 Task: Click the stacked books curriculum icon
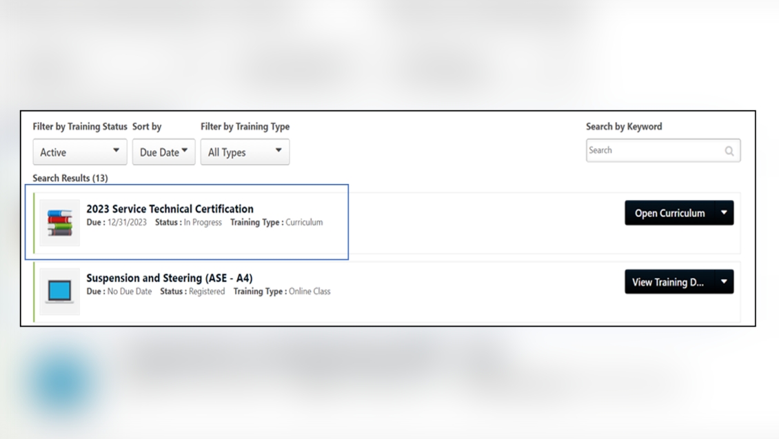point(59,223)
